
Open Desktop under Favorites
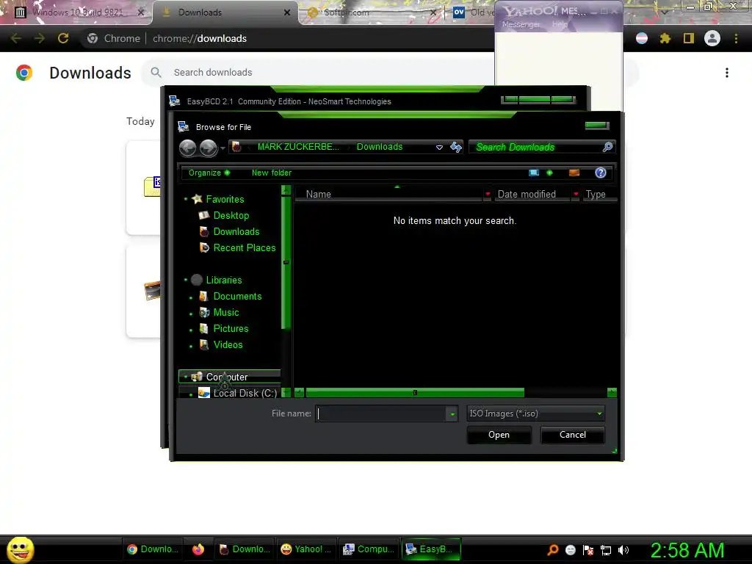(x=231, y=215)
